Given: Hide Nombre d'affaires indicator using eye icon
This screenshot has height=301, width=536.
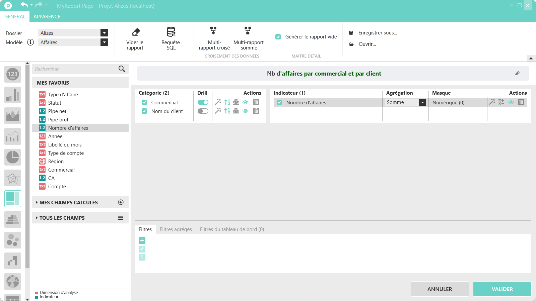Looking at the screenshot, I should [x=511, y=102].
